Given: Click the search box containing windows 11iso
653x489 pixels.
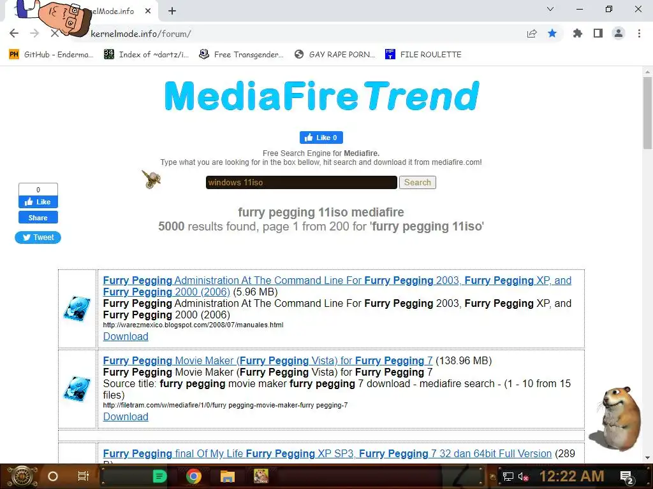Looking at the screenshot, I should 301,182.
